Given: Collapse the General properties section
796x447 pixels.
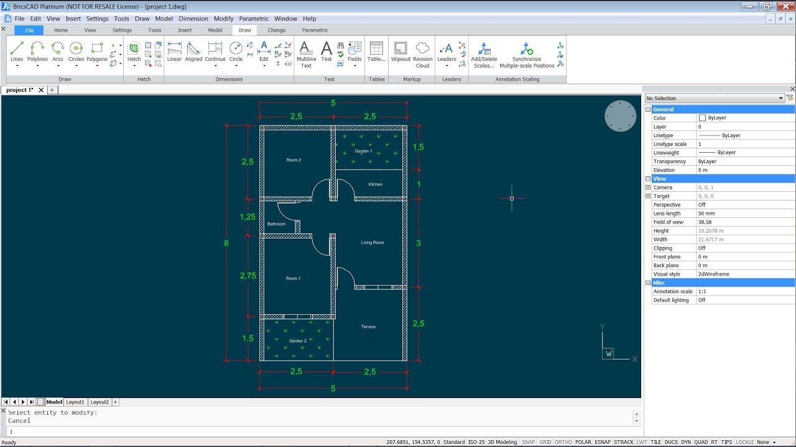Looking at the screenshot, I should [x=648, y=109].
